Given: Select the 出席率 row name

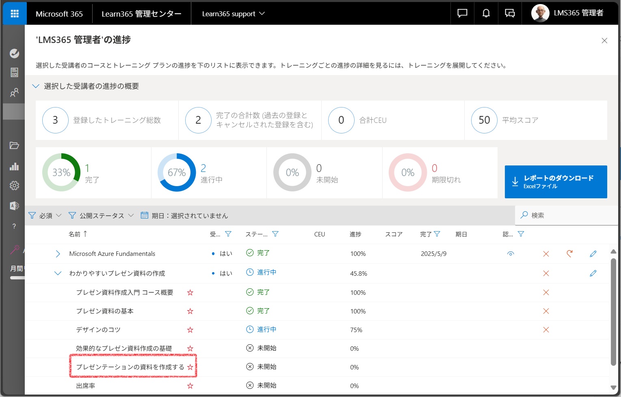Looking at the screenshot, I should 86,386.
